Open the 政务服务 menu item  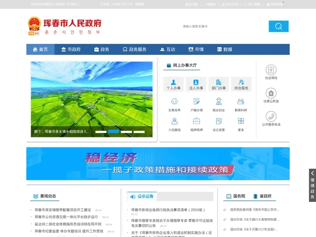134,49
